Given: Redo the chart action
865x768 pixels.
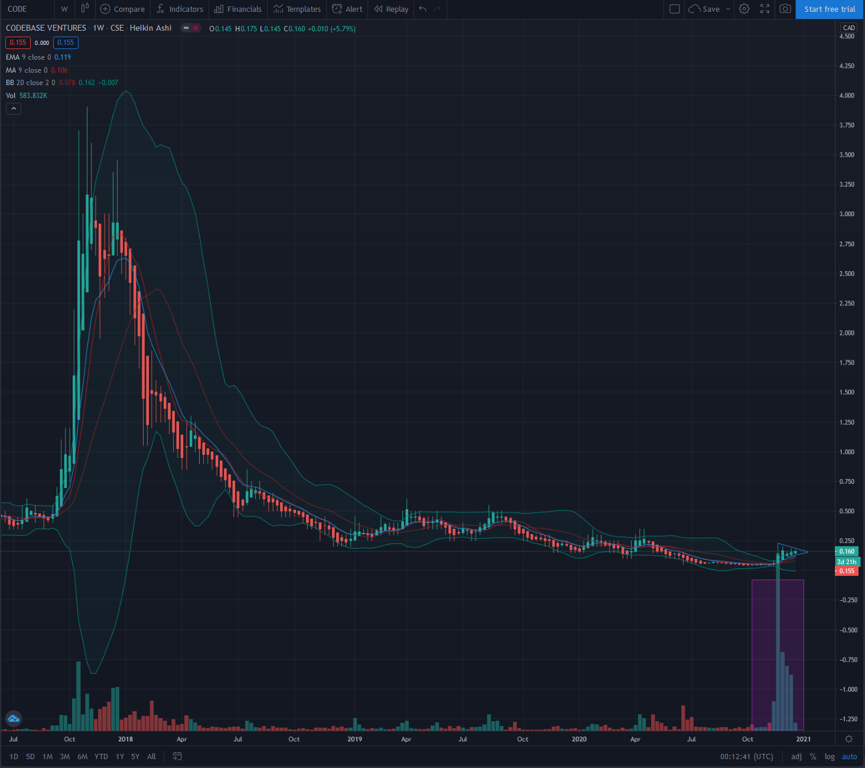Looking at the screenshot, I should tap(438, 9).
